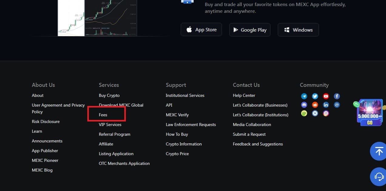The height and width of the screenshot is (191, 386).
Task: Visit the Instagram icon
Action: click(326, 113)
